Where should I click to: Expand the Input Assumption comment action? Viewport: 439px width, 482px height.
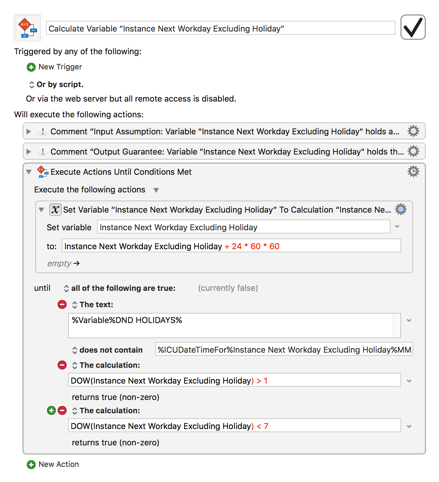[29, 132]
